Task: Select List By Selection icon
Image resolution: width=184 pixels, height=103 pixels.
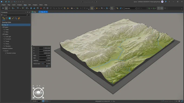Action: 10,18
